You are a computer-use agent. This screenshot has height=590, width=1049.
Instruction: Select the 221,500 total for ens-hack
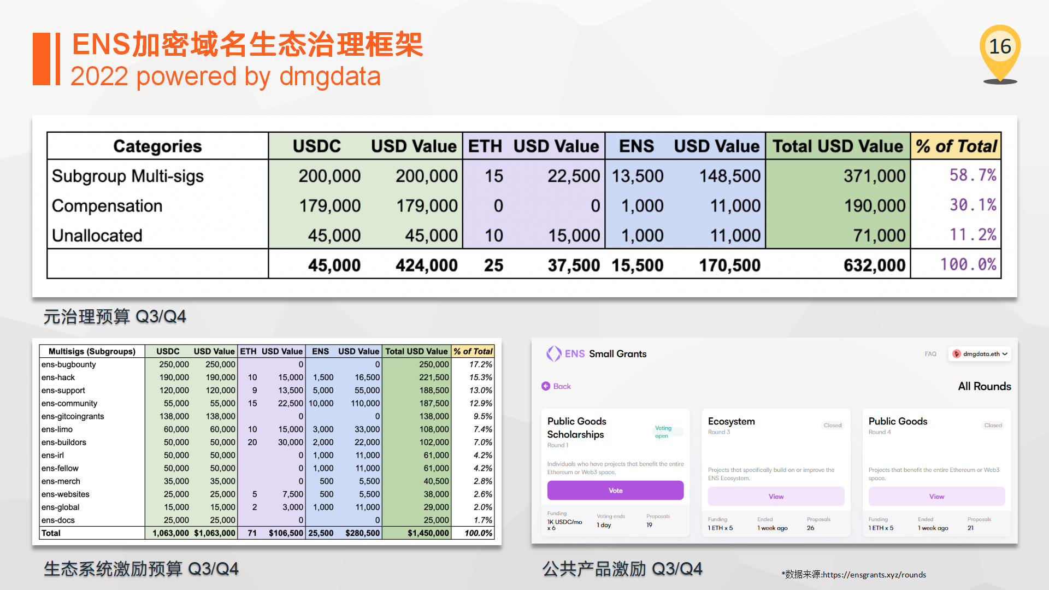pos(434,377)
